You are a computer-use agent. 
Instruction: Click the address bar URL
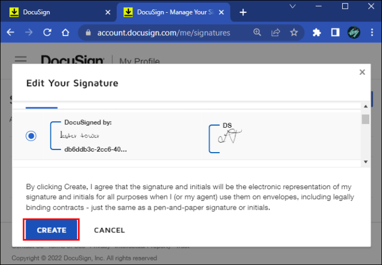[164, 33]
